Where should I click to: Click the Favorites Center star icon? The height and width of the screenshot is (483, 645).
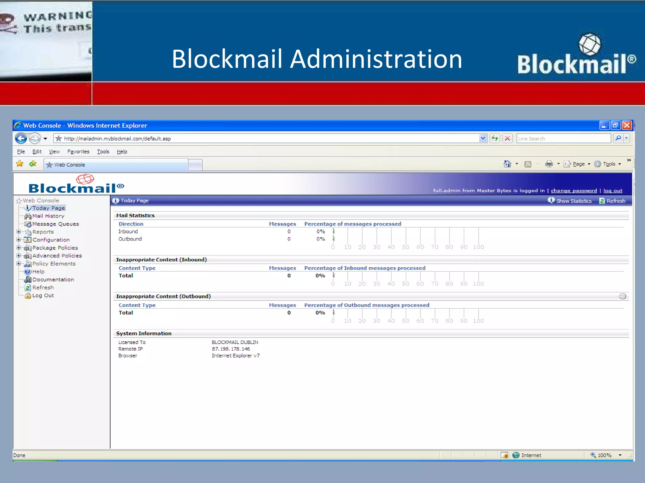click(20, 164)
